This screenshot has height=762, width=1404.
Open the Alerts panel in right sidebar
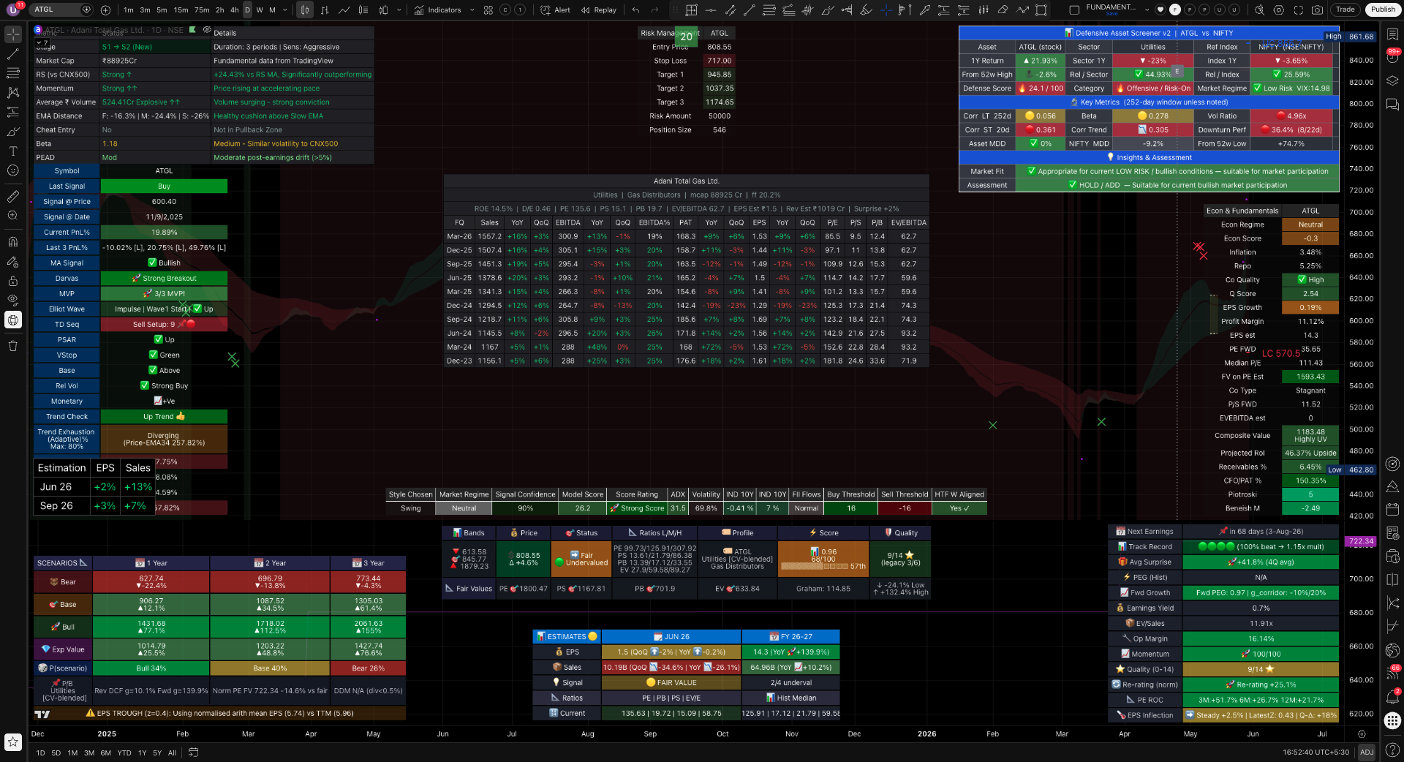tap(1392, 57)
